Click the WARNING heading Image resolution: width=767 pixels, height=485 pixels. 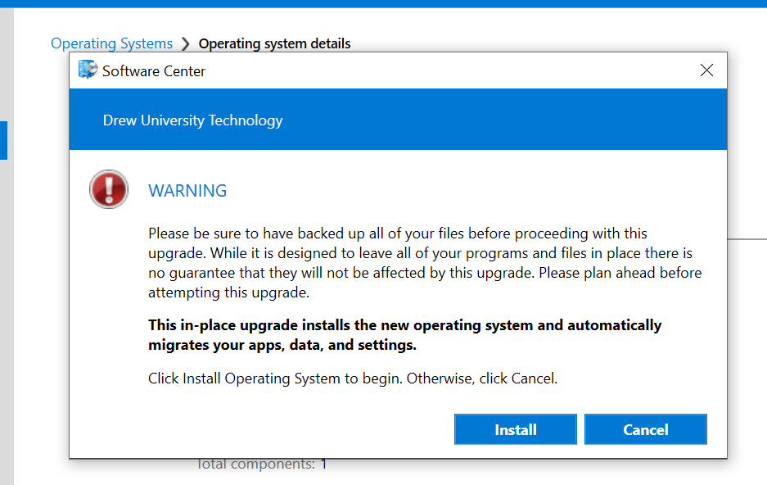(187, 190)
